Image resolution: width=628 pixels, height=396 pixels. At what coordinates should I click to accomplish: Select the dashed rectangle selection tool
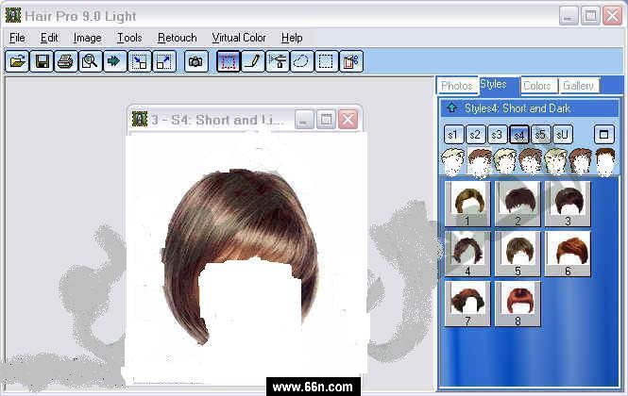(x=326, y=61)
